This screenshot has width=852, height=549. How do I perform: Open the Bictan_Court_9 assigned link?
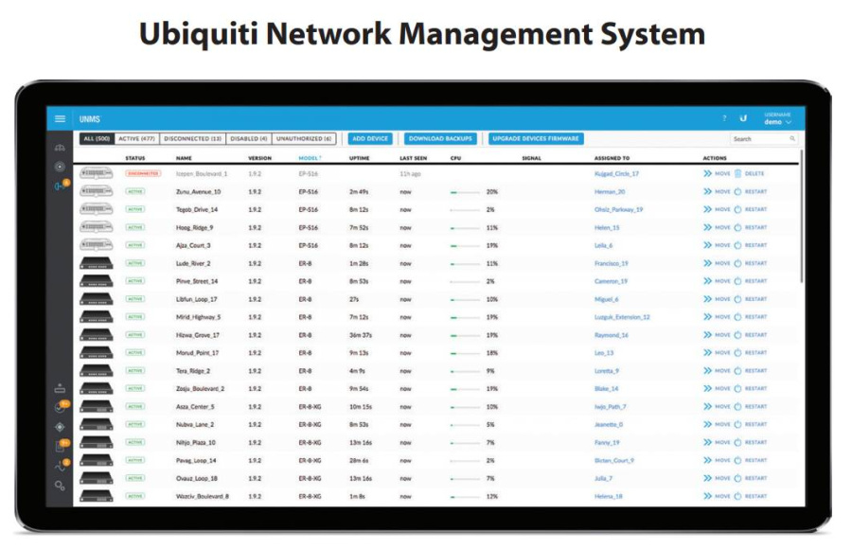(614, 461)
